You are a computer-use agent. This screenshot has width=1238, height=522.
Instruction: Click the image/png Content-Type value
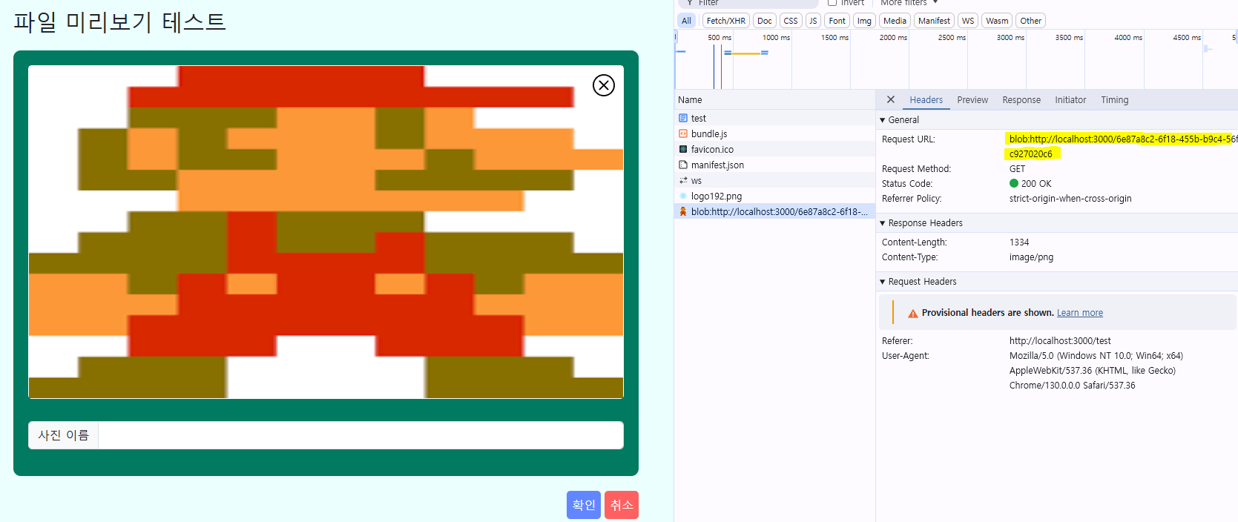point(1031,257)
